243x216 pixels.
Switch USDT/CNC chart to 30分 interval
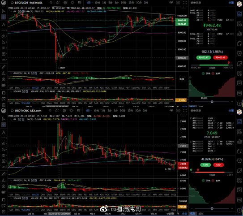(138, 111)
